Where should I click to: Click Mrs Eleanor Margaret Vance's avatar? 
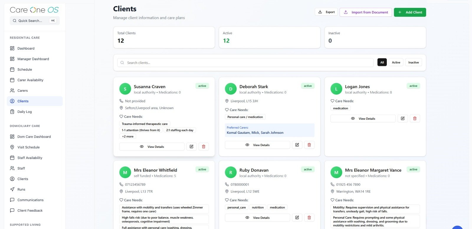[336, 172]
